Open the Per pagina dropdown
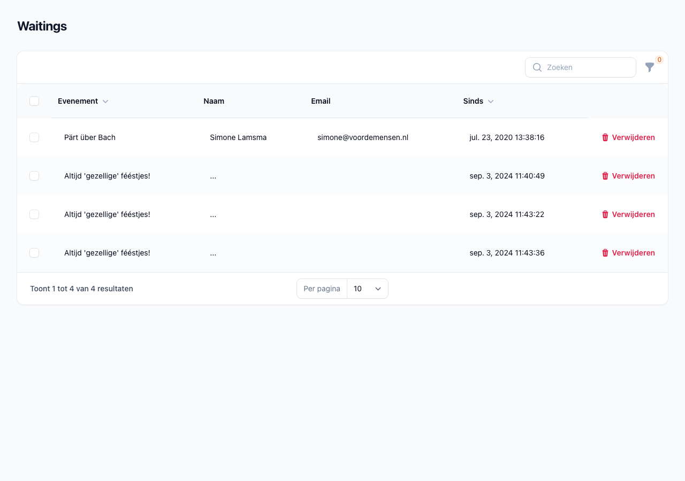Image resolution: width=685 pixels, height=481 pixels. (367, 289)
